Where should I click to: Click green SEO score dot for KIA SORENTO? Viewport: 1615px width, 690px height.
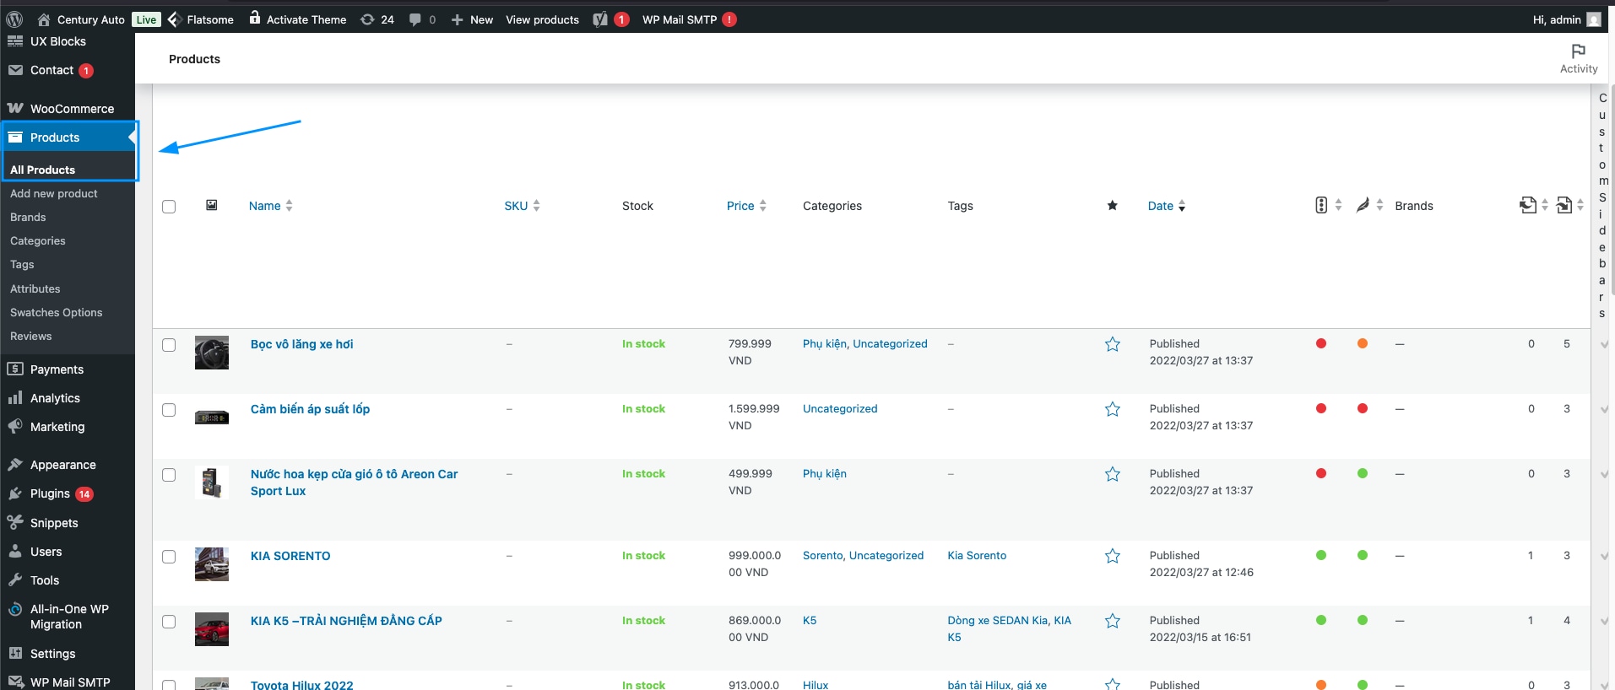click(1321, 555)
